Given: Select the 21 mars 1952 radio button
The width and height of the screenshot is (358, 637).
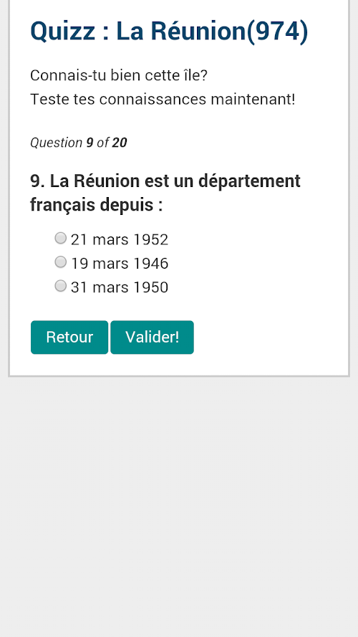Looking at the screenshot, I should 60,238.
